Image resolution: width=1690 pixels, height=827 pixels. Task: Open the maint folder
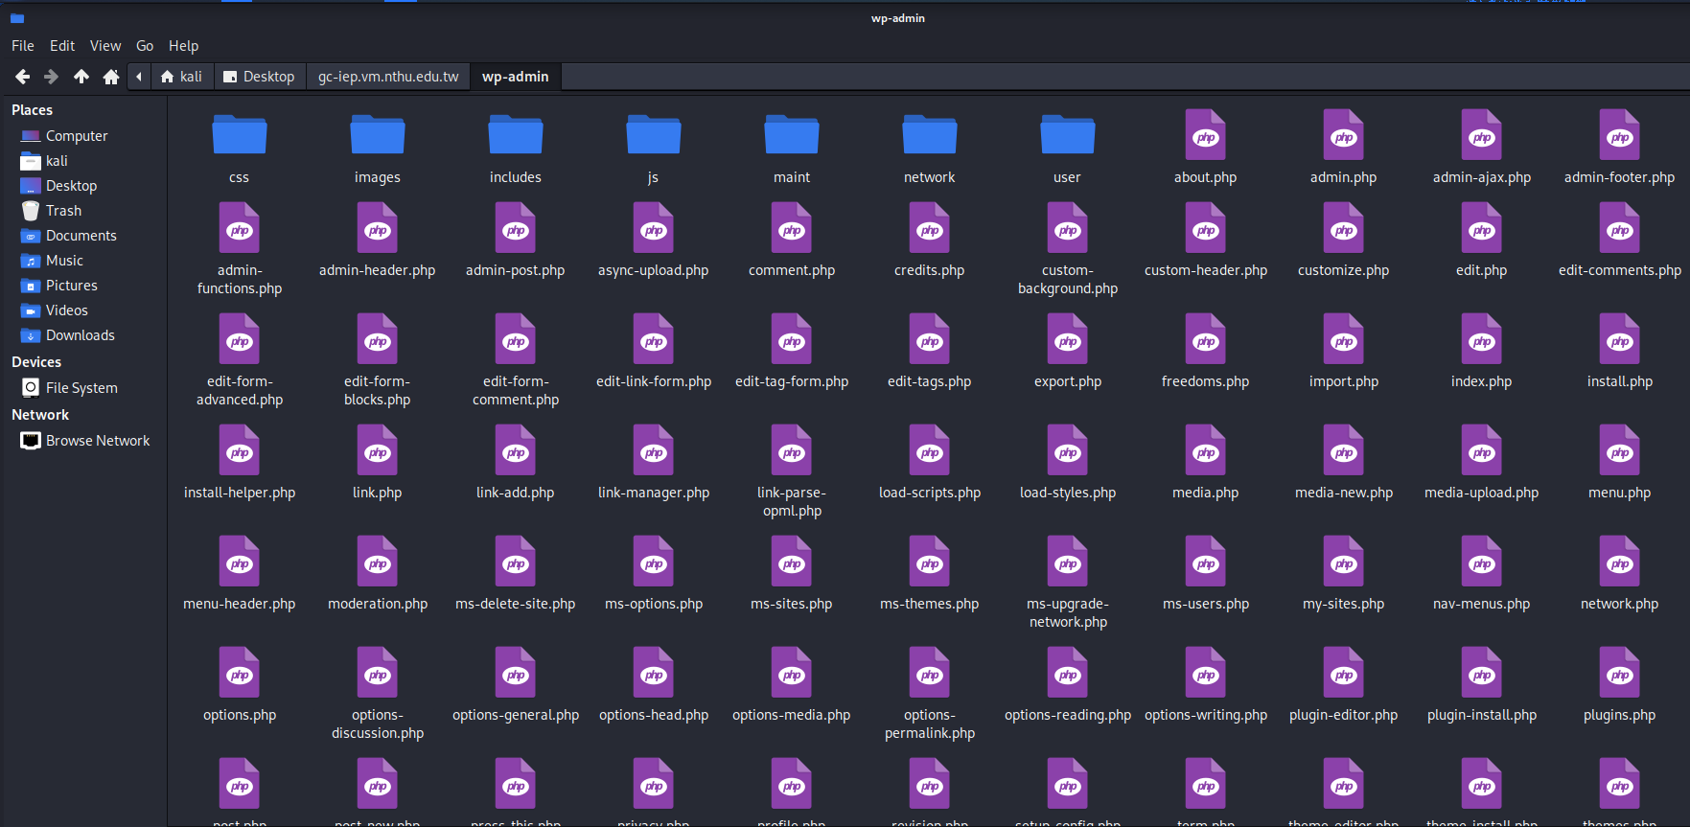click(x=792, y=134)
